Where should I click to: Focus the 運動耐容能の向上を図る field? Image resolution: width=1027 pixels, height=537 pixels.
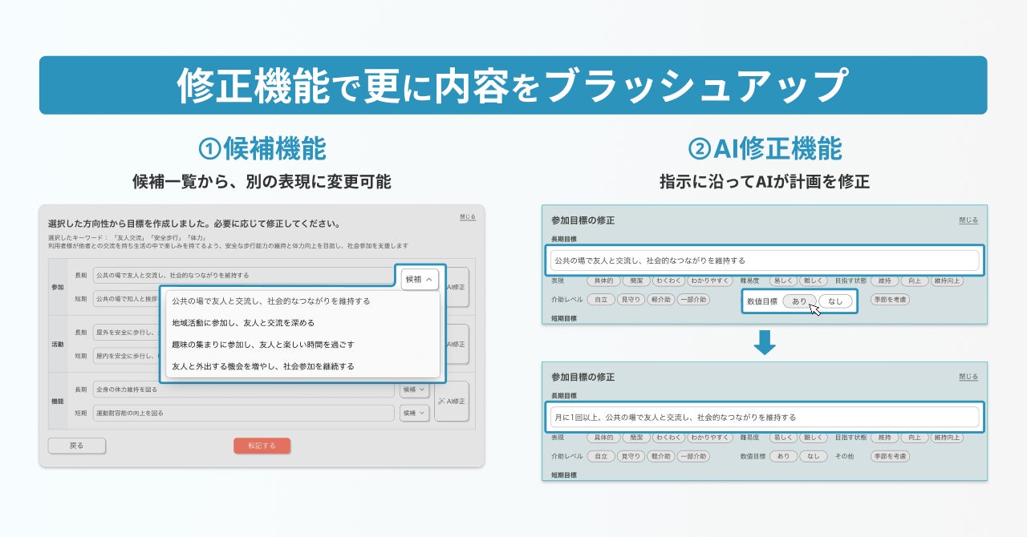point(244,413)
